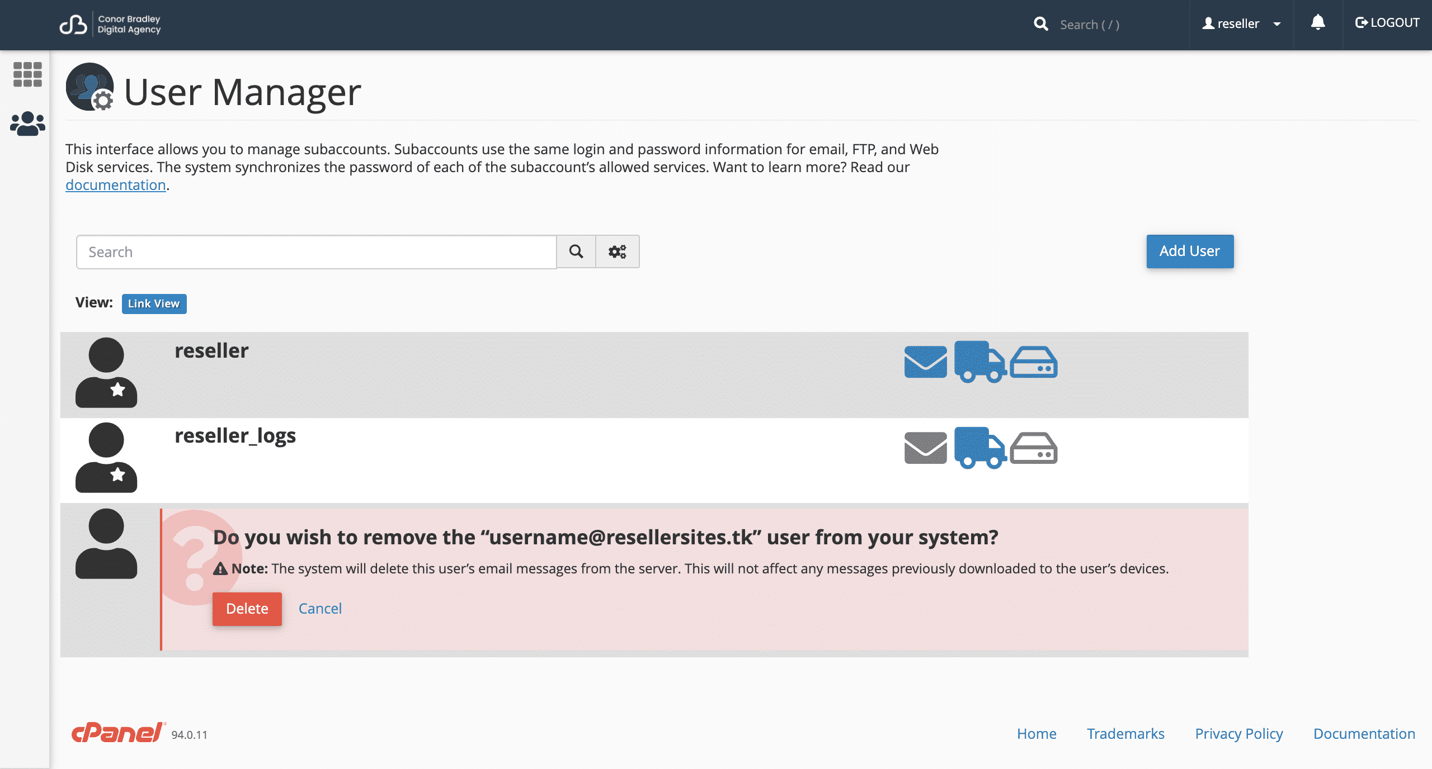
Task: Click the header search magnifier icon
Action: coord(1040,24)
